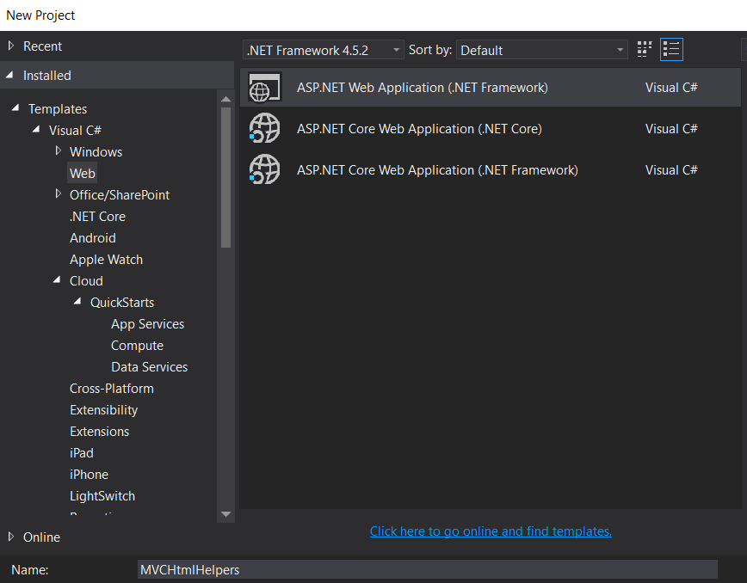Screen dimensions: 747x583
Task: Click the scroll down arrow of tree scrollbar
Action: pos(226,514)
